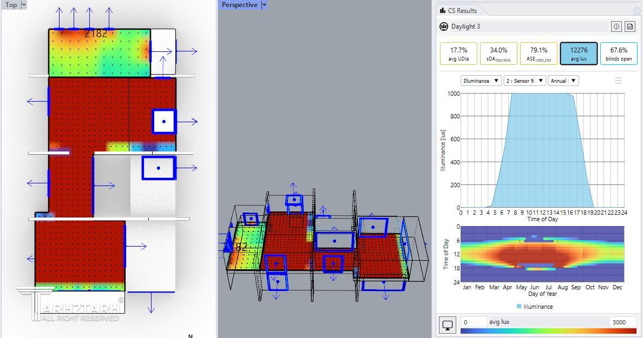Image resolution: width=643 pixels, height=338 pixels.
Task: Select the sDA 300/50% metric tile
Action: coord(498,54)
